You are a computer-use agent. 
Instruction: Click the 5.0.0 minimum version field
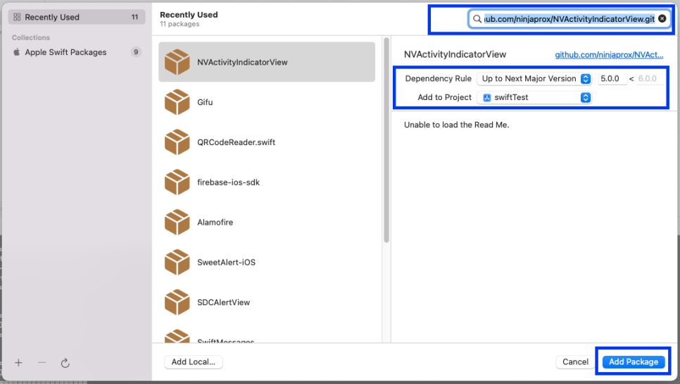[x=612, y=78]
